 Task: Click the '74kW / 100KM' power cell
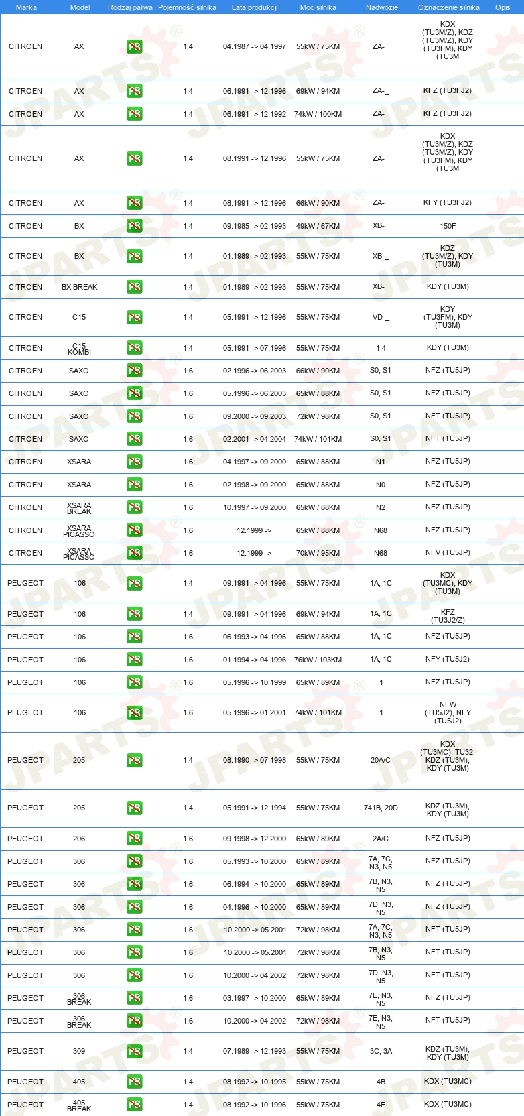tap(318, 114)
